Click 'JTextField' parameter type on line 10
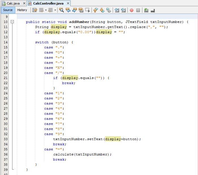Viewport: 198px width, 175px height. tap(137, 22)
